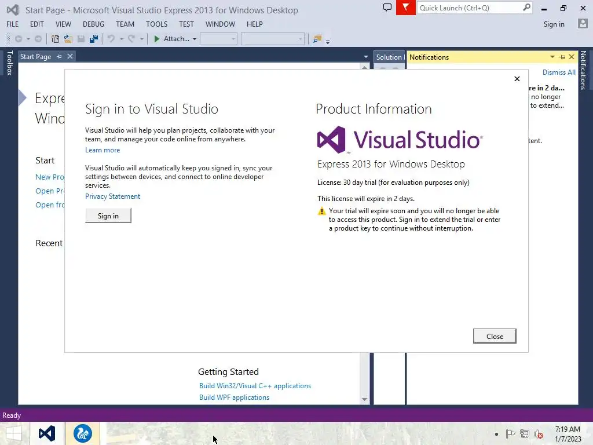The height and width of the screenshot is (445, 593).
Task: Click the Action Center flag tray icon
Action: 511,434
